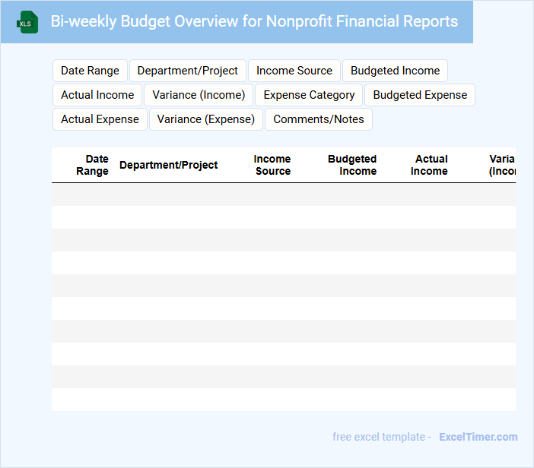Viewport: 534px width, 468px height.
Task: Click the Actual Expense tag
Action: pyautogui.click(x=100, y=119)
